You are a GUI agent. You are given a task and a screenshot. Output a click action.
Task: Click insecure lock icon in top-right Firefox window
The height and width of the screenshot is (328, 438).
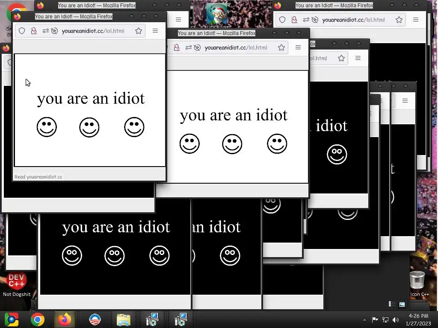click(x=294, y=20)
